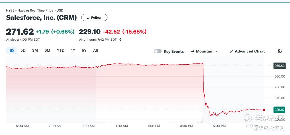Switch to the 5D time range
The image size is (290, 135).
click(x=23, y=51)
